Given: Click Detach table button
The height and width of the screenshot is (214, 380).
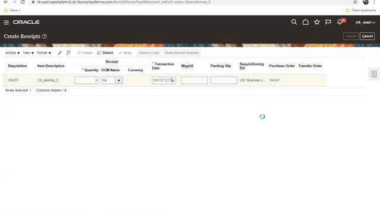Looking at the screenshot, I should pos(105,53).
